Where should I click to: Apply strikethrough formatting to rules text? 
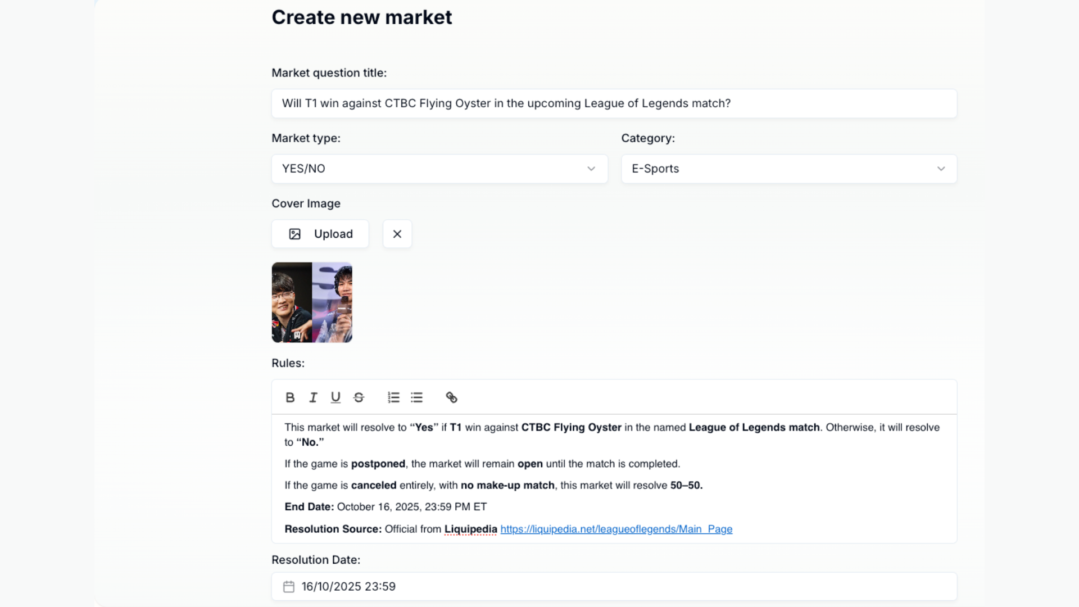click(x=359, y=397)
